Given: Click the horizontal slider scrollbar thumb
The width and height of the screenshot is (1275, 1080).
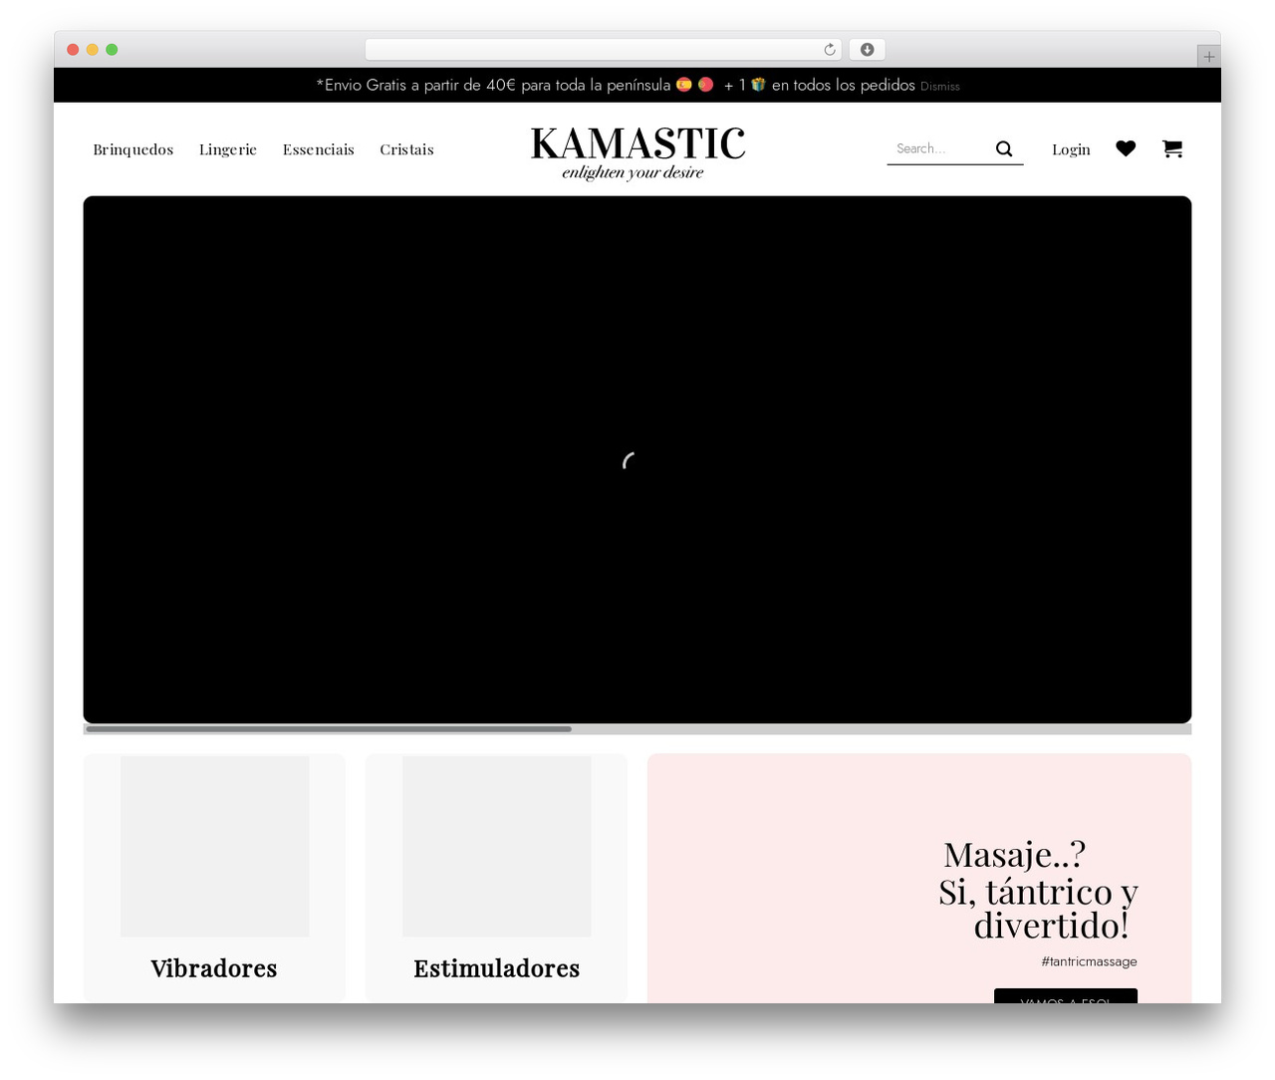Looking at the screenshot, I should (329, 729).
